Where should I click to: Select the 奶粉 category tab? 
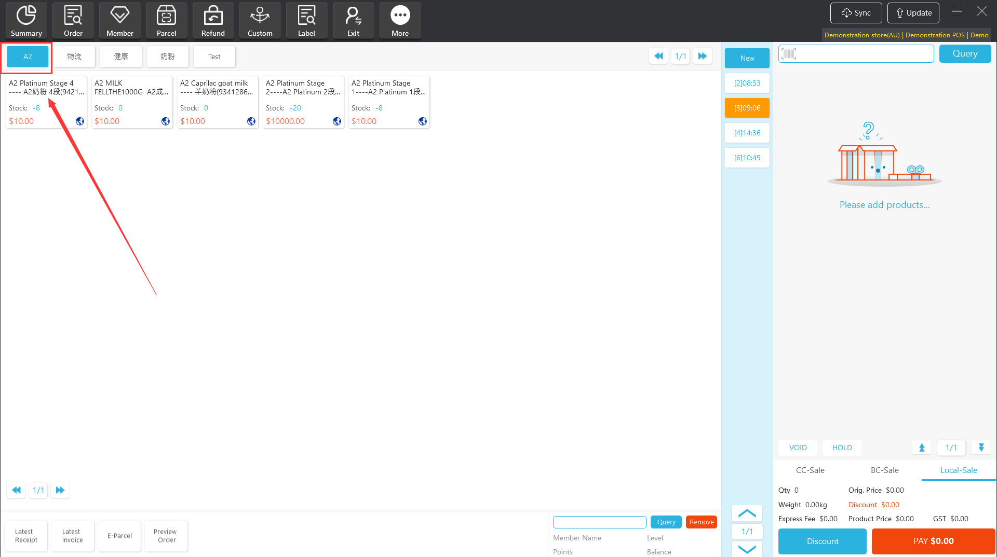(167, 57)
